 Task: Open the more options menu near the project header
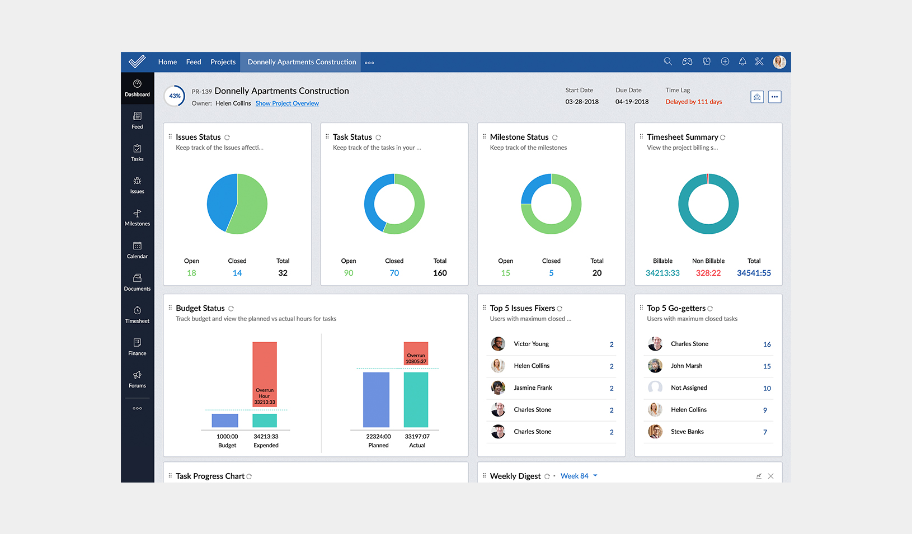tap(775, 96)
